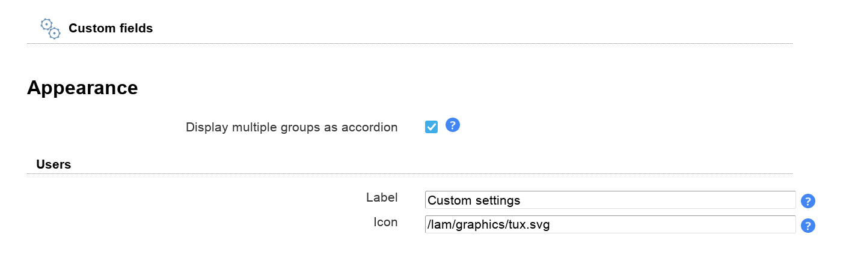Open help for the Icon field
Screen dimensions: 855x273
(808, 226)
